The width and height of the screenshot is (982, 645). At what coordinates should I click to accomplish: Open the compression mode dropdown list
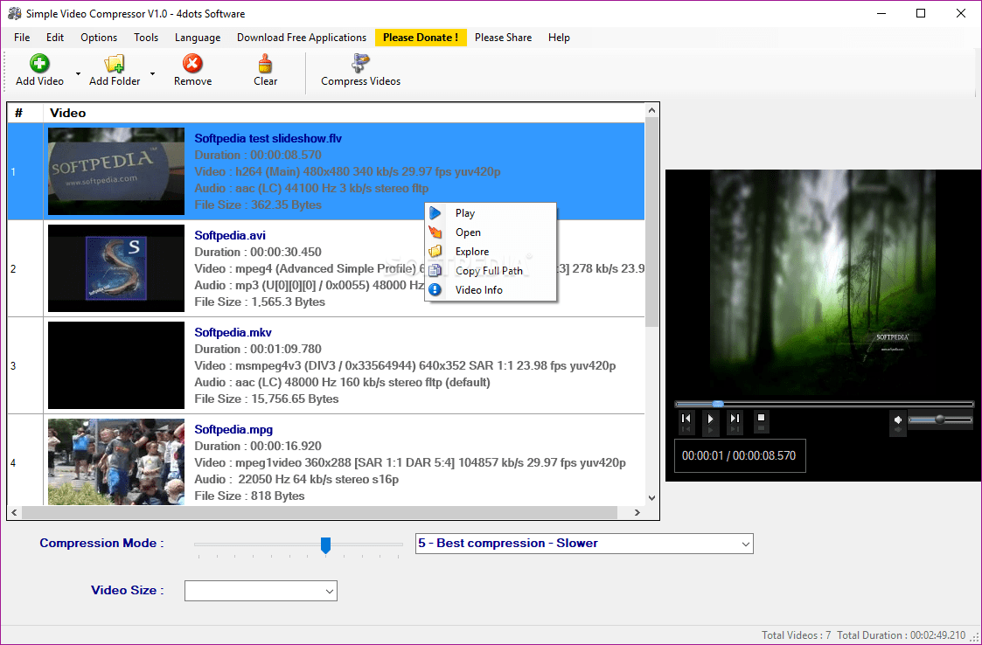(742, 544)
